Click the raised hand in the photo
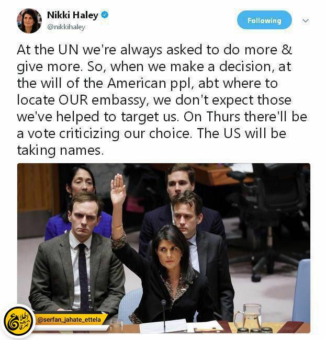 click(118, 189)
